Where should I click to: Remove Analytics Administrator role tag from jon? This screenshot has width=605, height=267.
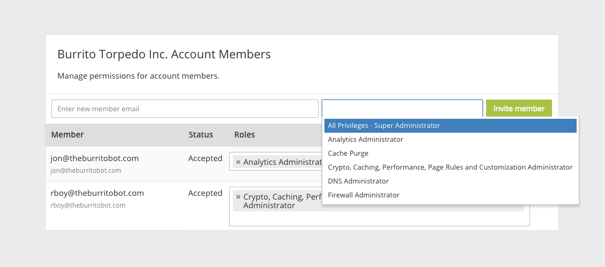[238, 162]
